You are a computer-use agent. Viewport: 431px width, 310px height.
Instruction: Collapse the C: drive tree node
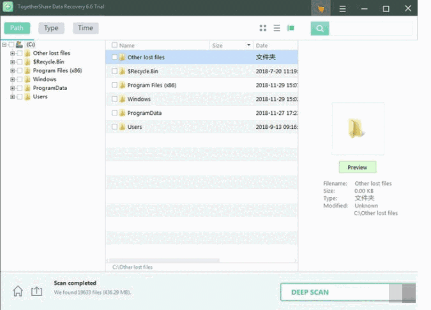coord(4,45)
